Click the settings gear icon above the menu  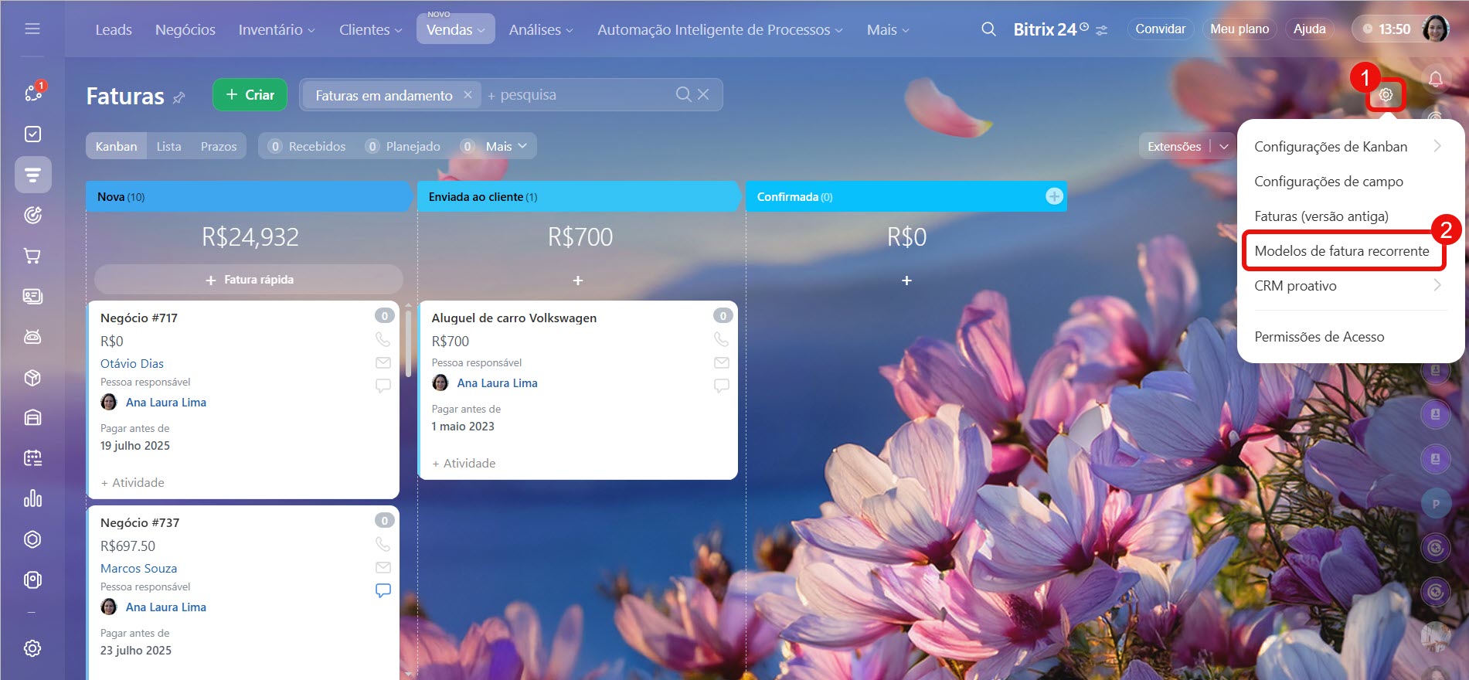(x=1386, y=95)
